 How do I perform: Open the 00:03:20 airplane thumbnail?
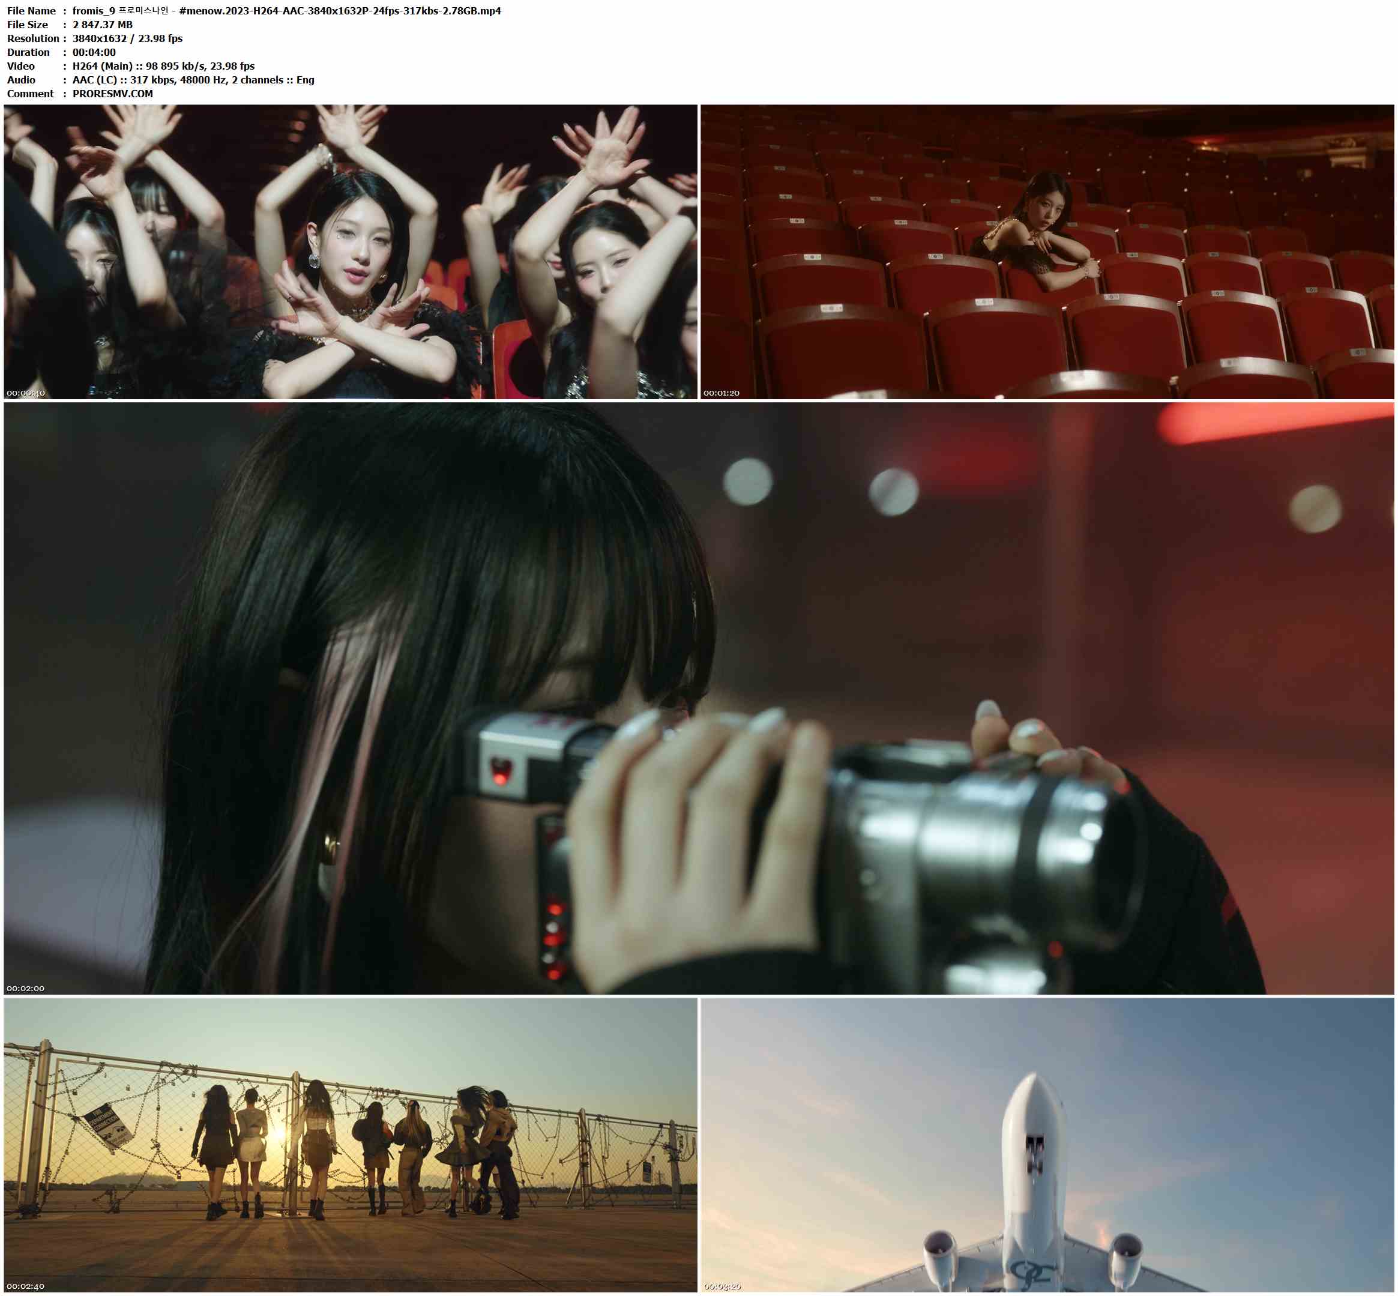[x=1047, y=1145]
